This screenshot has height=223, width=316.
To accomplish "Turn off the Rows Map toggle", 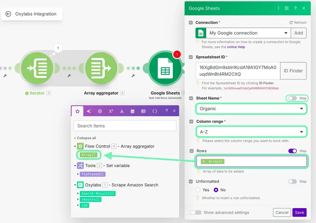I will pyautogui.click(x=292, y=151).
